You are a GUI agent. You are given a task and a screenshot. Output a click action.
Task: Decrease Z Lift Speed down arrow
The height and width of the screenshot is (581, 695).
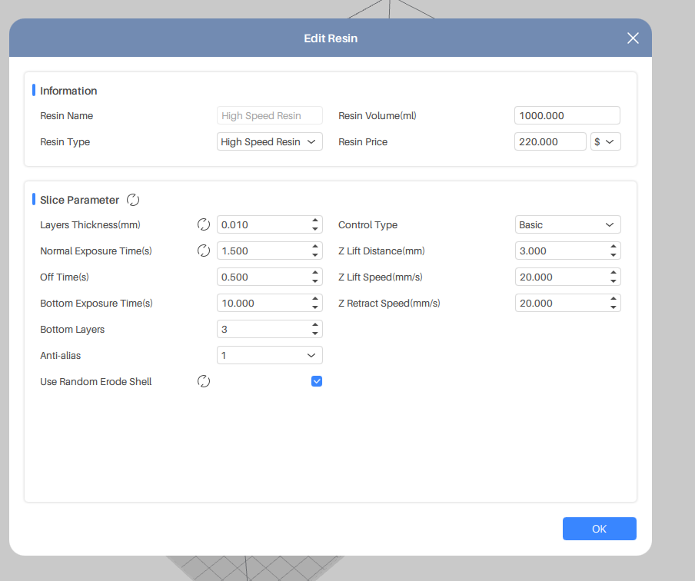coord(613,281)
